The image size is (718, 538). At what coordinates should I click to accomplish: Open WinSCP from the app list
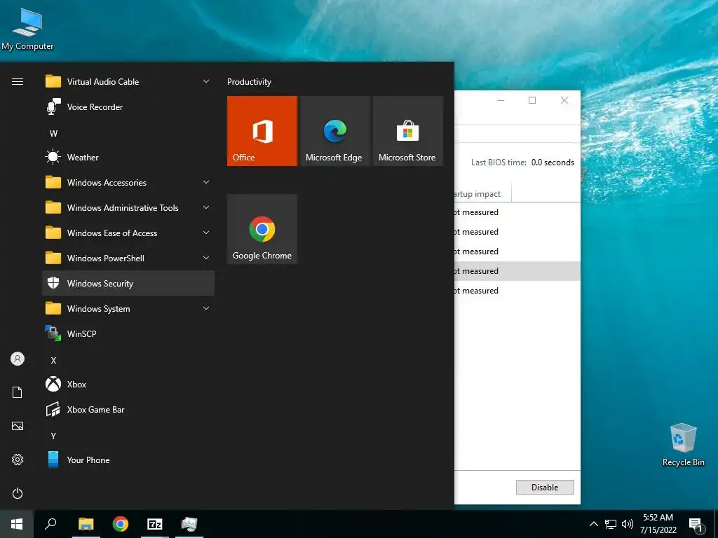[128, 334]
